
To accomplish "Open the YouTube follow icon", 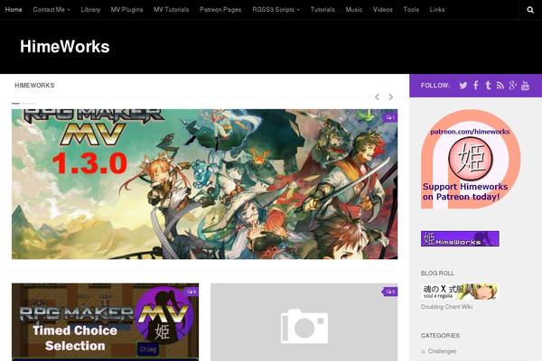I will [525, 86].
